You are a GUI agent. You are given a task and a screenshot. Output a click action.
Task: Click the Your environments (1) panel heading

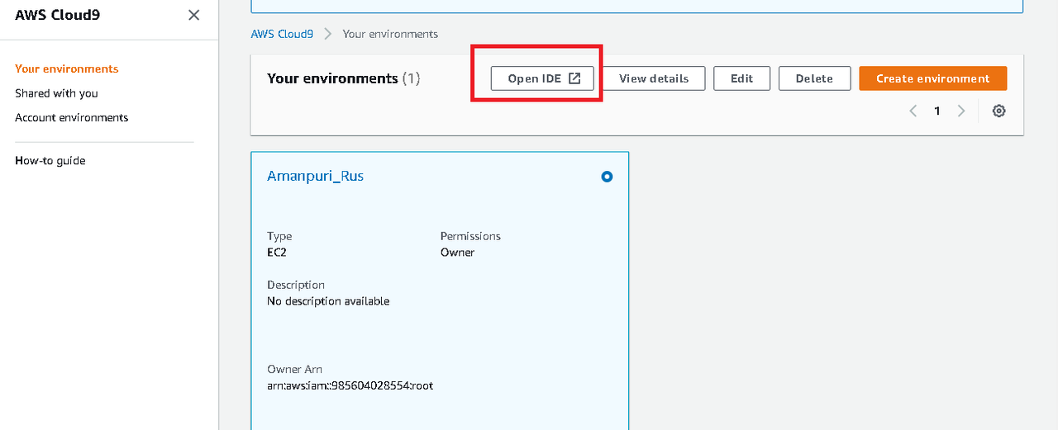(x=344, y=78)
